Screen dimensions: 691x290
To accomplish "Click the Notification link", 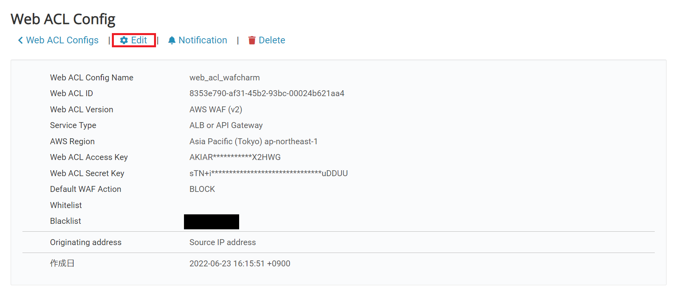I will pyautogui.click(x=202, y=40).
